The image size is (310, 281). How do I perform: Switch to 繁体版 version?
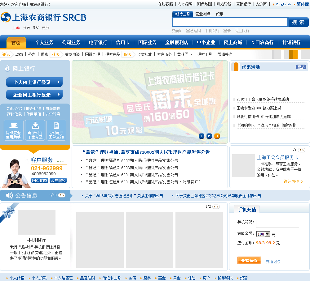coord(303,4)
